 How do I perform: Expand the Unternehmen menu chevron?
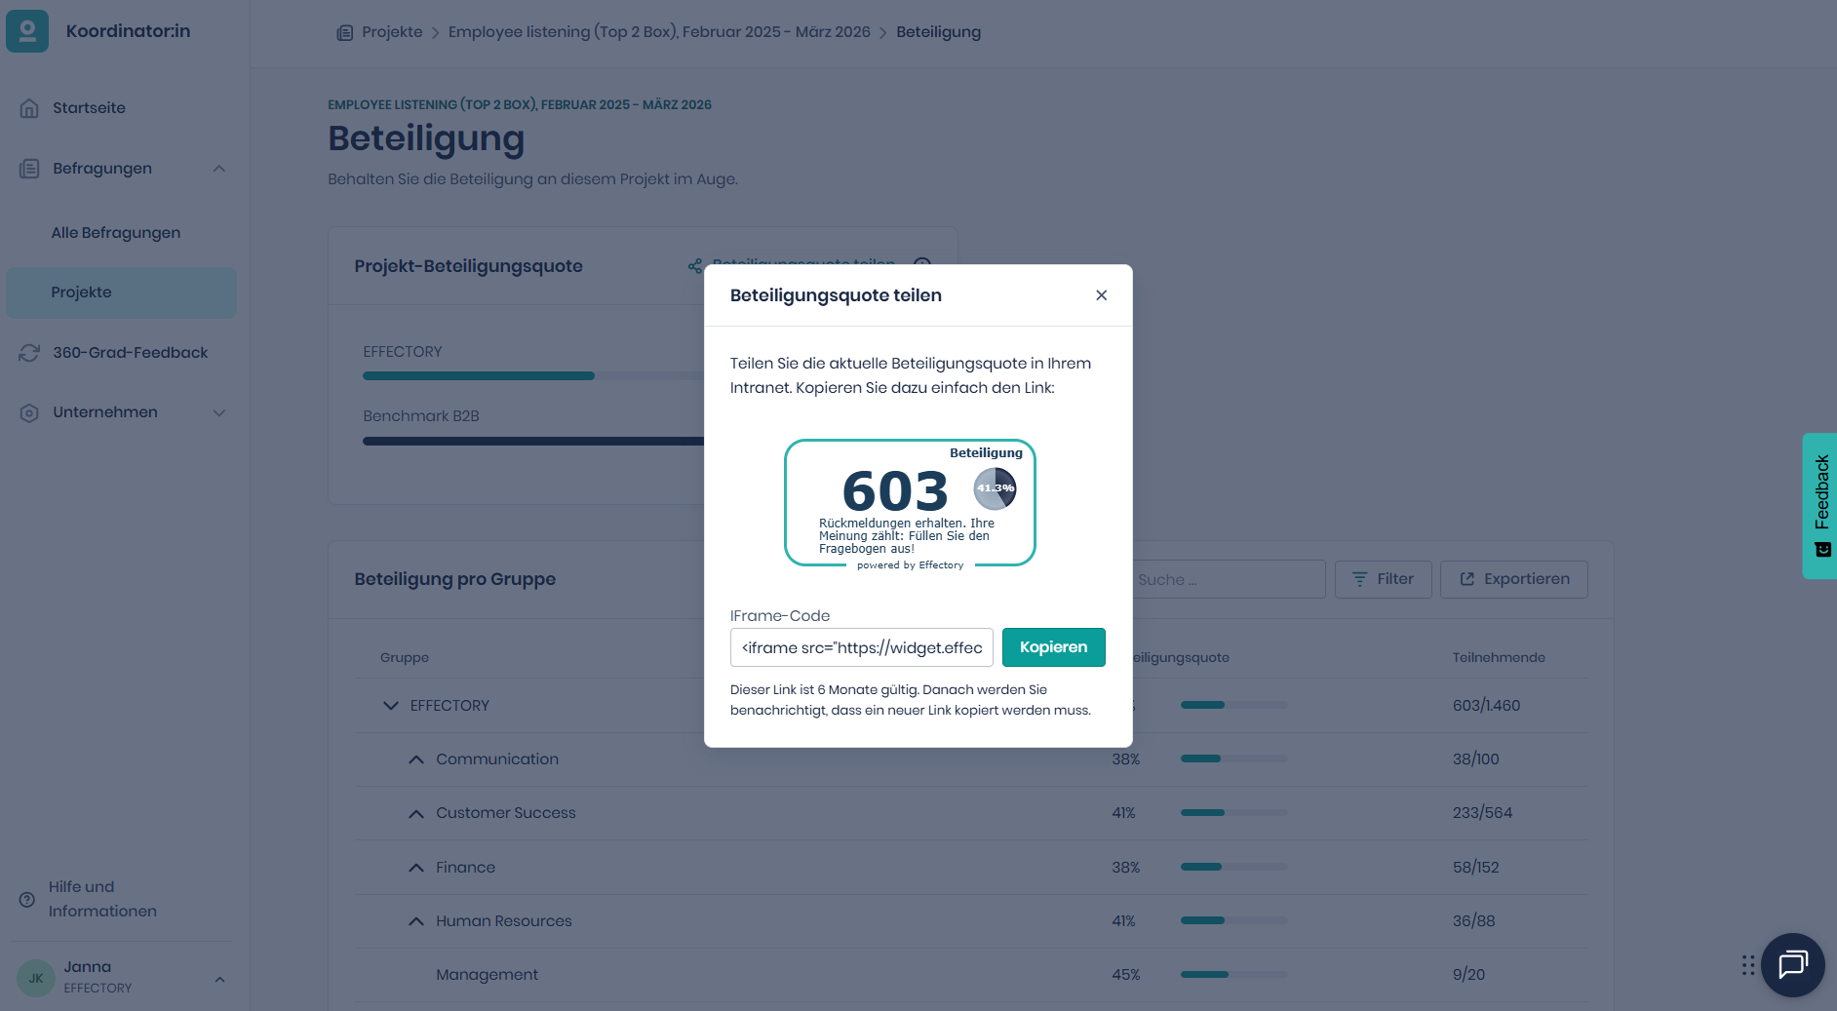[219, 412]
